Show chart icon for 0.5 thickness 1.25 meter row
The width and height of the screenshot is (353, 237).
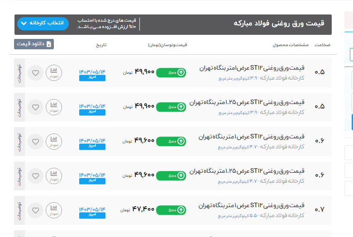click(x=54, y=107)
